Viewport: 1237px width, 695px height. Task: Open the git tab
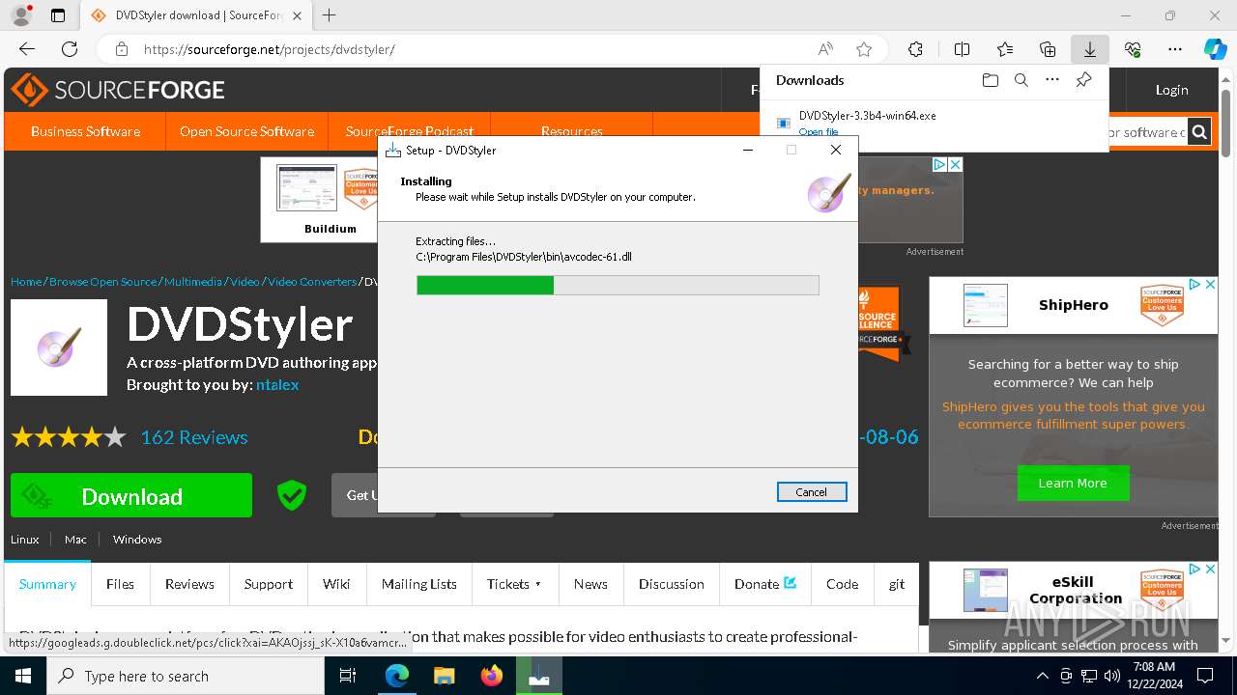pyautogui.click(x=897, y=584)
